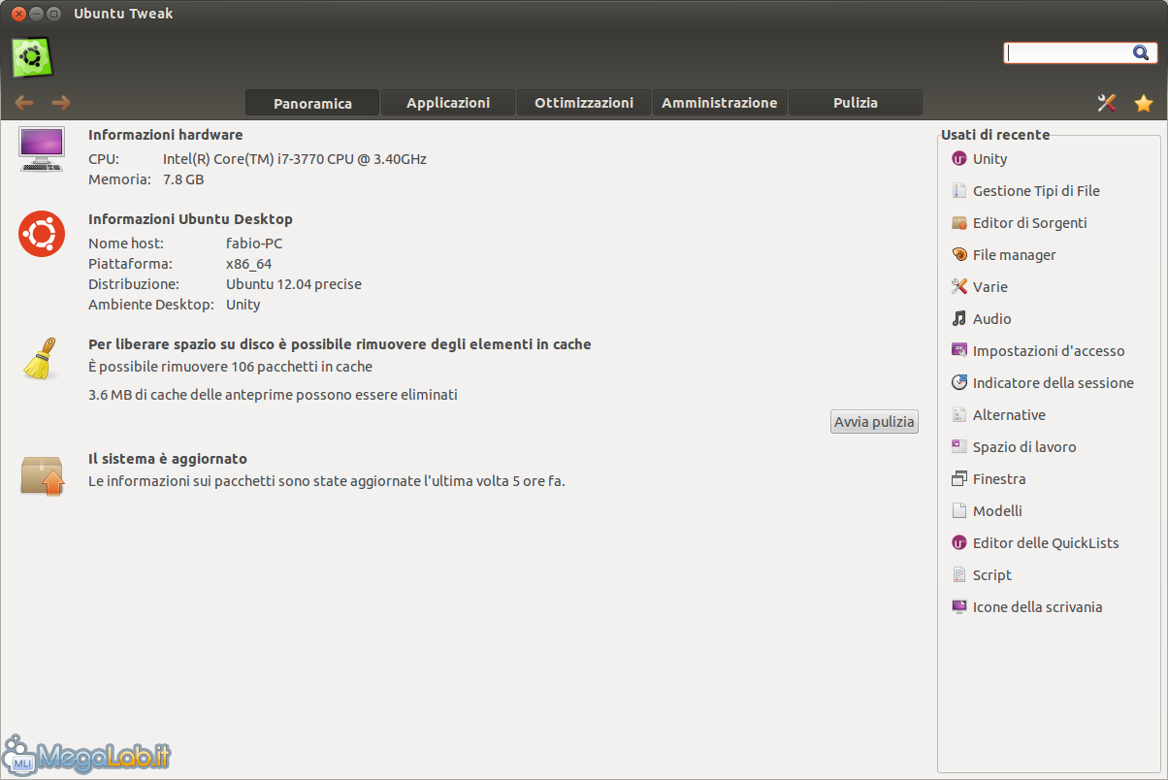Click memory value 7.8 GB

click(x=183, y=179)
